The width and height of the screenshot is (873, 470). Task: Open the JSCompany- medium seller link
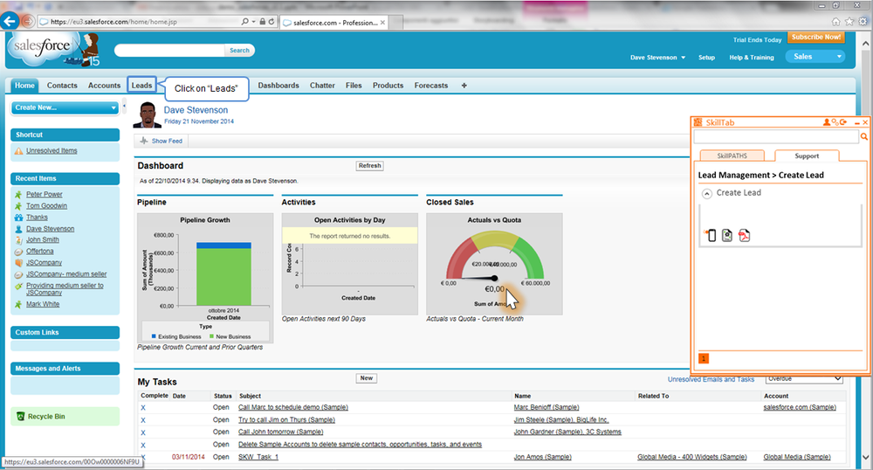pos(66,274)
